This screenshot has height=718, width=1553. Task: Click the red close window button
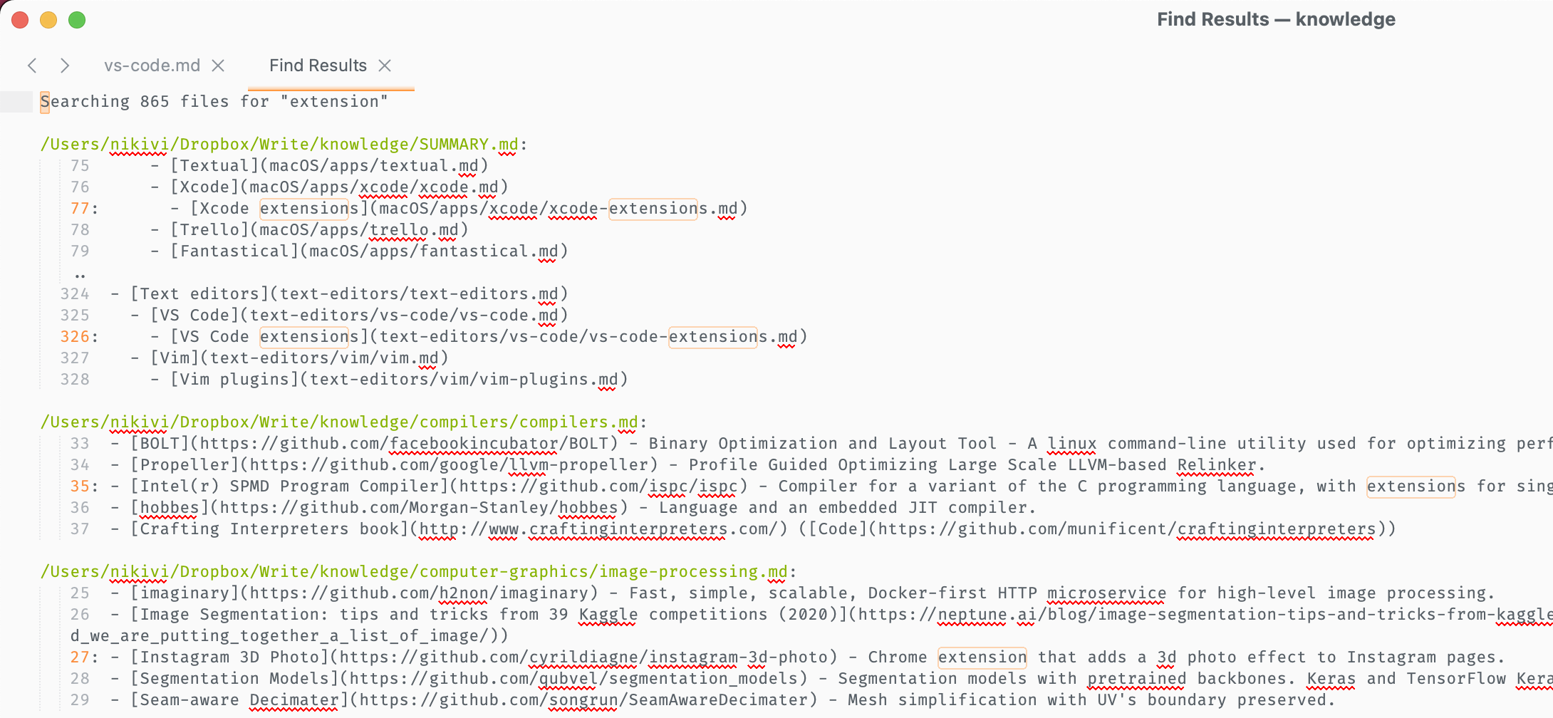20,20
